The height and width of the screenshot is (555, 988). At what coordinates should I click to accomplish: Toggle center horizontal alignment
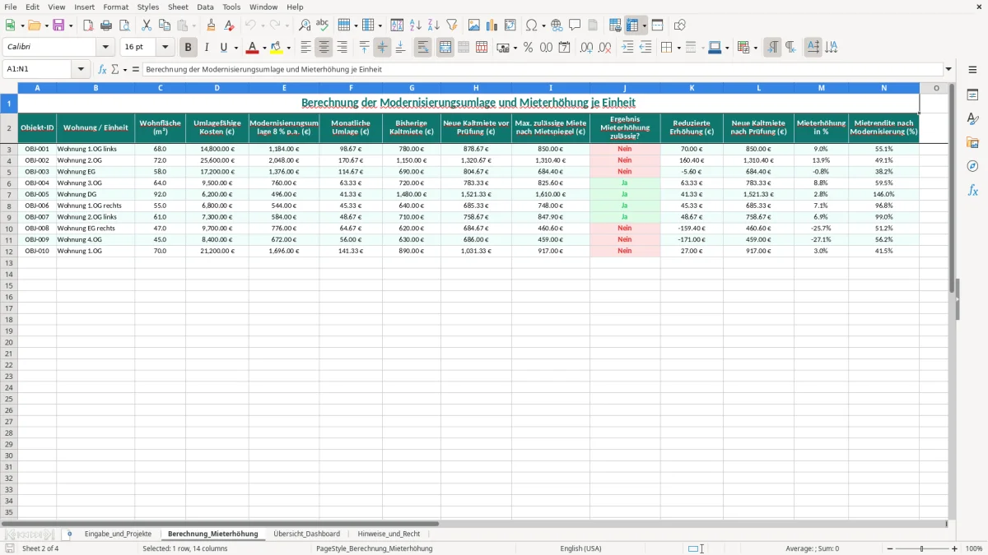(x=324, y=48)
